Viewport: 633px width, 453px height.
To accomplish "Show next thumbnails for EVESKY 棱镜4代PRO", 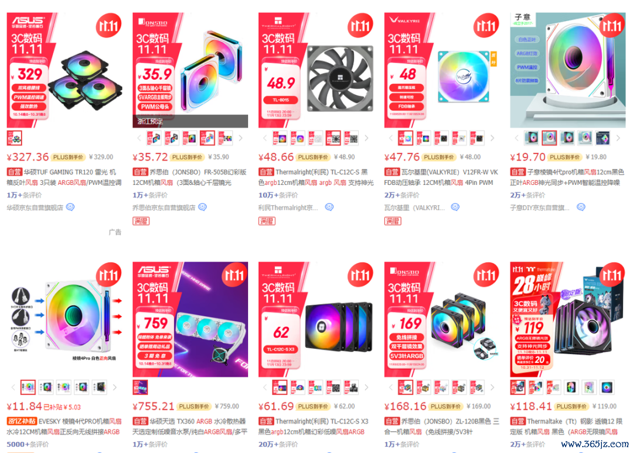I will [x=115, y=387].
